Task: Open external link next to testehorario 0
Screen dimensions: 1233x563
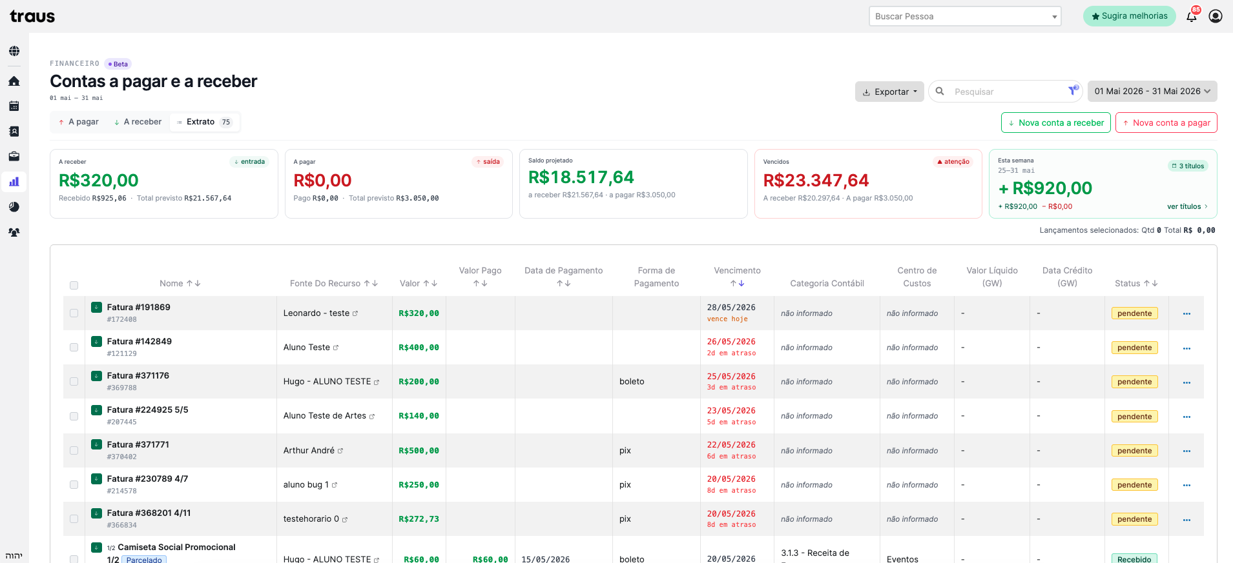Action: coord(345,519)
